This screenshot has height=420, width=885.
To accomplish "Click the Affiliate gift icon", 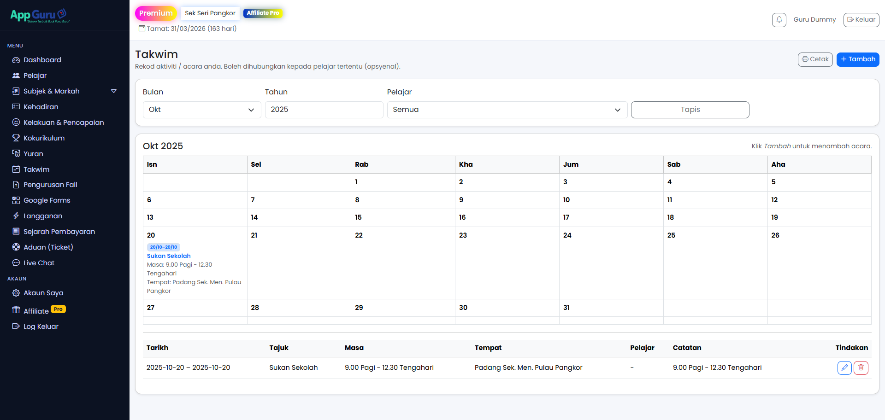I will tap(16, 310).
